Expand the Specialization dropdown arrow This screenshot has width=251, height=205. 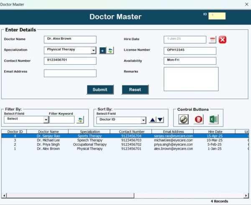(93, 51)
